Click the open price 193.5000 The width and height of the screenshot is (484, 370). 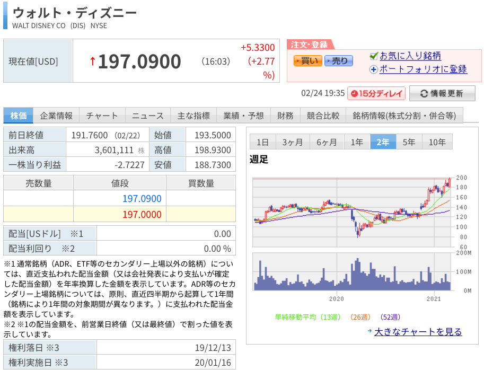(x=213, y=135)
